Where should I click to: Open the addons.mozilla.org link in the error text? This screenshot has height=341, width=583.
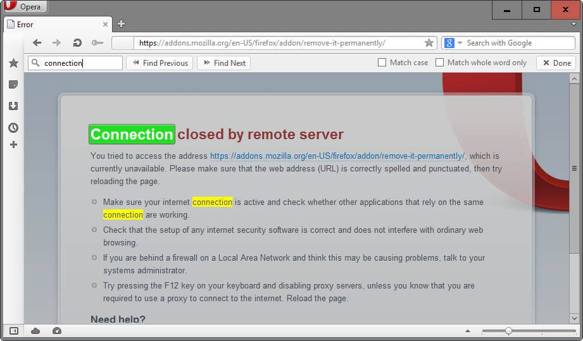[x=337, y=156]
